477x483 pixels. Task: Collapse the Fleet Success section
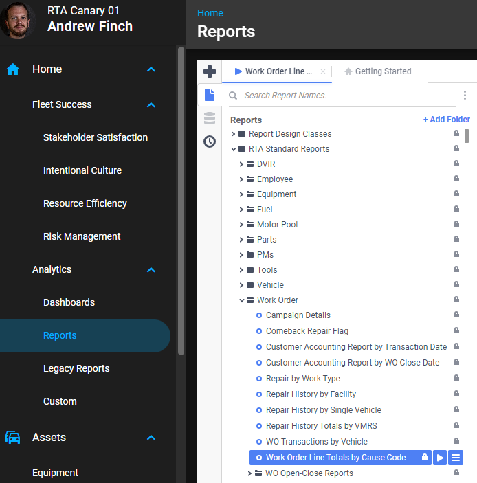(x=151, y=105)
